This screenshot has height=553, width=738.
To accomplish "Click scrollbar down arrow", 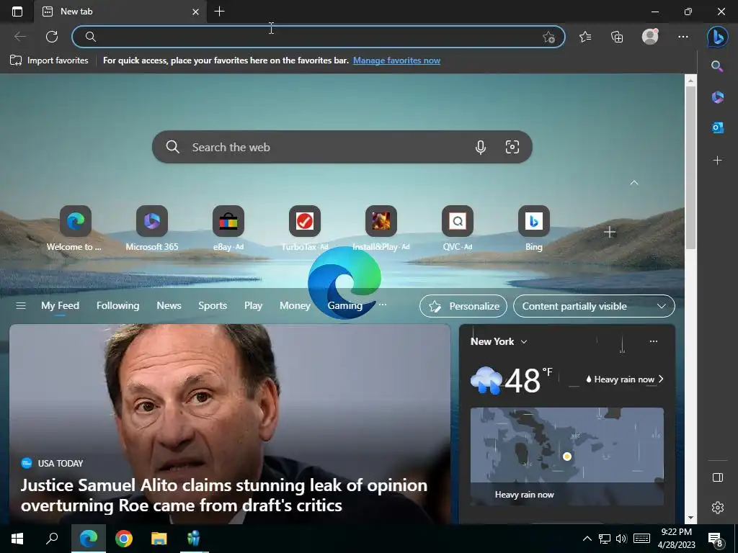I will pos(690,518).
